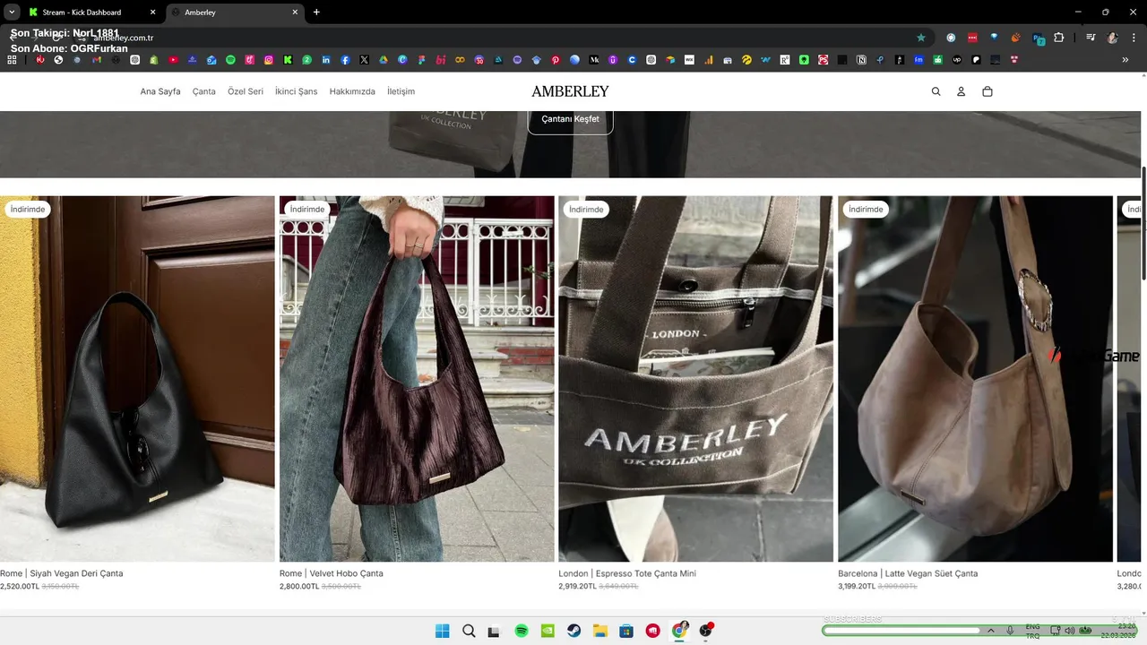
Task: Click İndirimde badge on Barcelona Latte bag
Action: click(x=866, y=210)
